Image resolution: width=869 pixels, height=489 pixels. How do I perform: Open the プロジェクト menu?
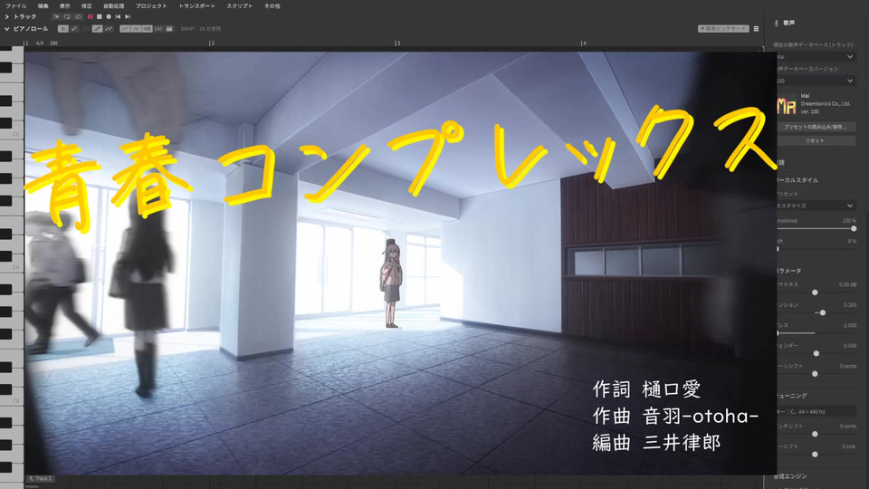(x=151, y=6)
